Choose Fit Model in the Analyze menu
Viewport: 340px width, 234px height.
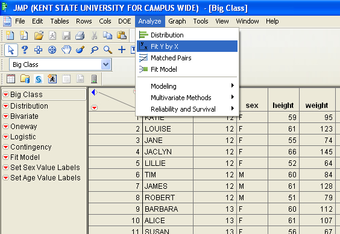pos(187,69)
